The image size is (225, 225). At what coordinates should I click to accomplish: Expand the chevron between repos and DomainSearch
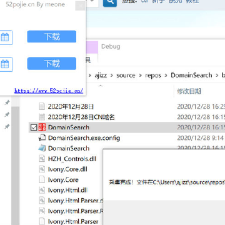coord(166,75)
